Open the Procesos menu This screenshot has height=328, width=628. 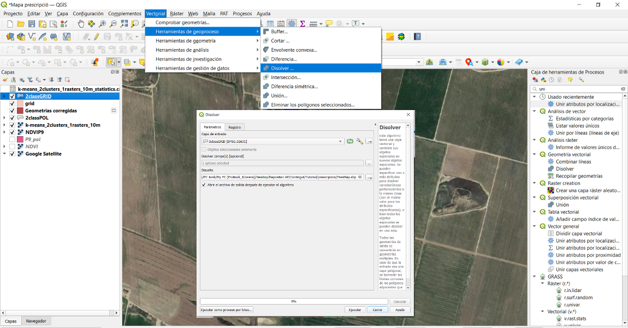tap(242, 14)
